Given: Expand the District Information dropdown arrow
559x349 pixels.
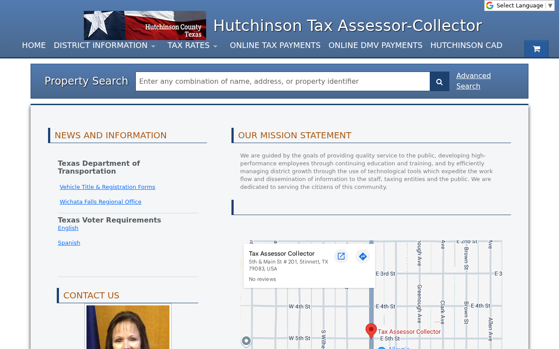Looking at the screenshot, I should point(153,46).
